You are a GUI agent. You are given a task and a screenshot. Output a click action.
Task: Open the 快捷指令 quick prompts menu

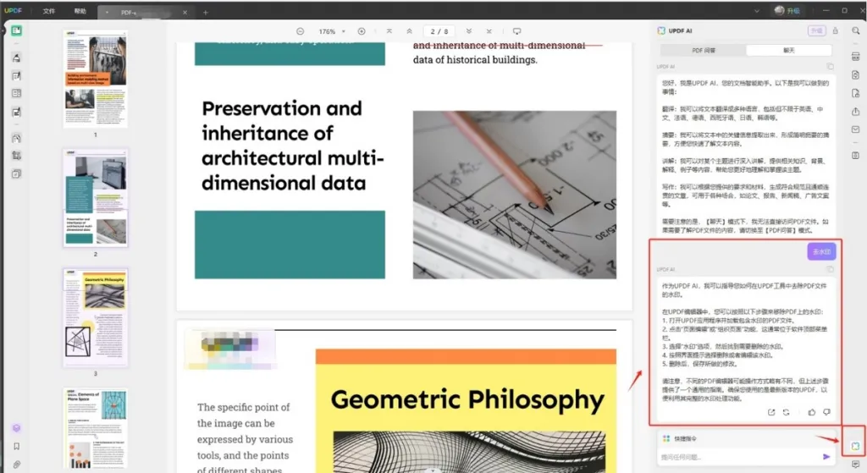(680, 439)
